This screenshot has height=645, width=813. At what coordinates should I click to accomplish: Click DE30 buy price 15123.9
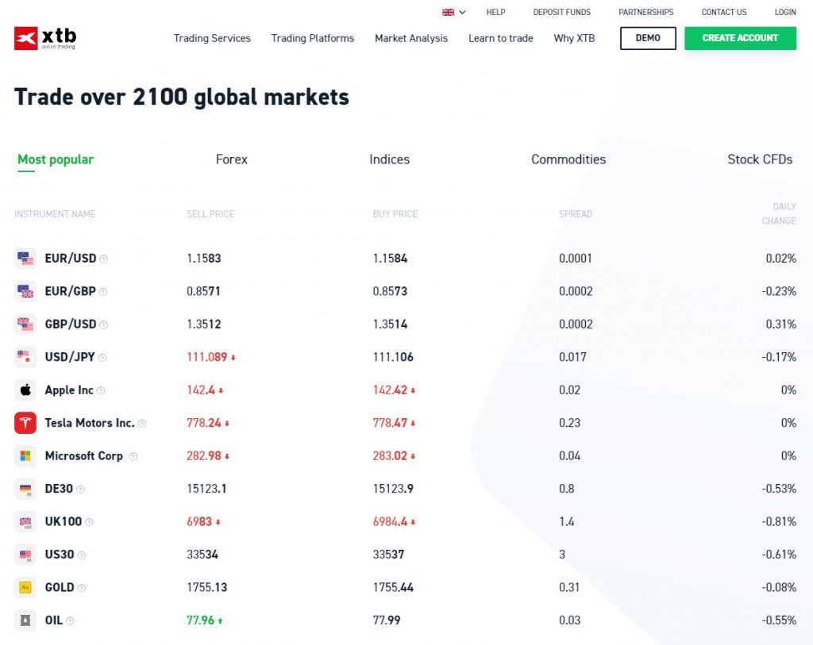pos(393,489)
